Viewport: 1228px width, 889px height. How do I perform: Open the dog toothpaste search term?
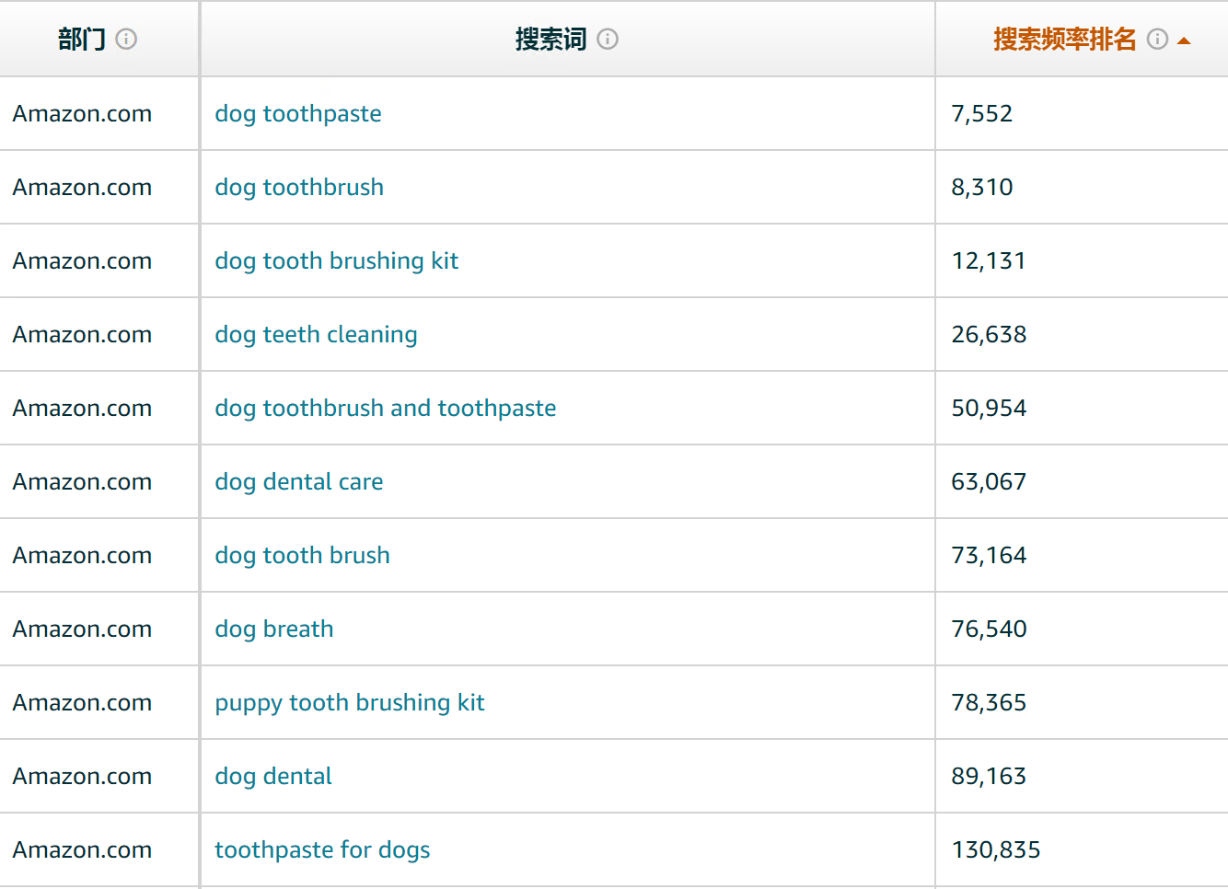pyautogui.click(x=298, y=113)
